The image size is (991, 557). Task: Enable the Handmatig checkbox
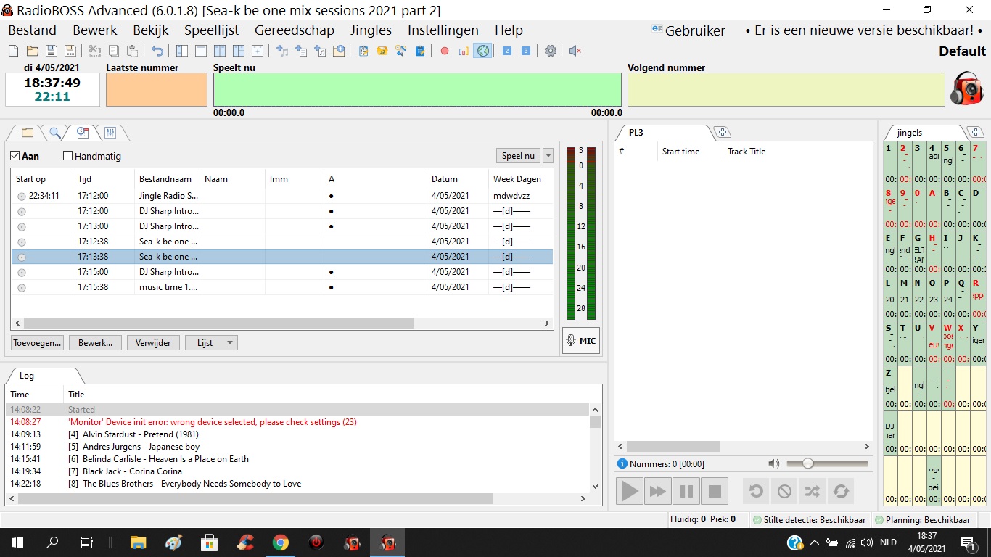pyautogui.click(x=68, y=156)
